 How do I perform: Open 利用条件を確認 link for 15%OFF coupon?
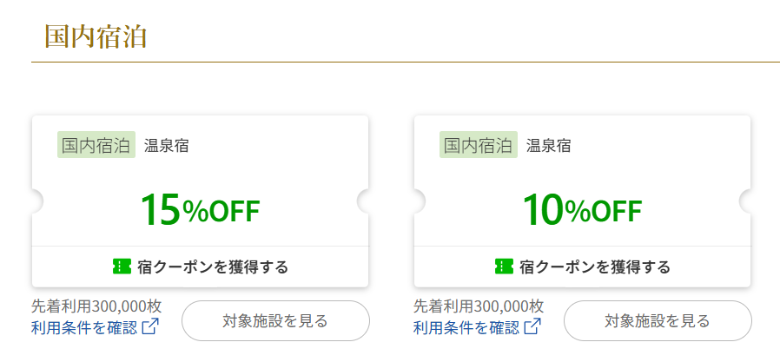84,327
